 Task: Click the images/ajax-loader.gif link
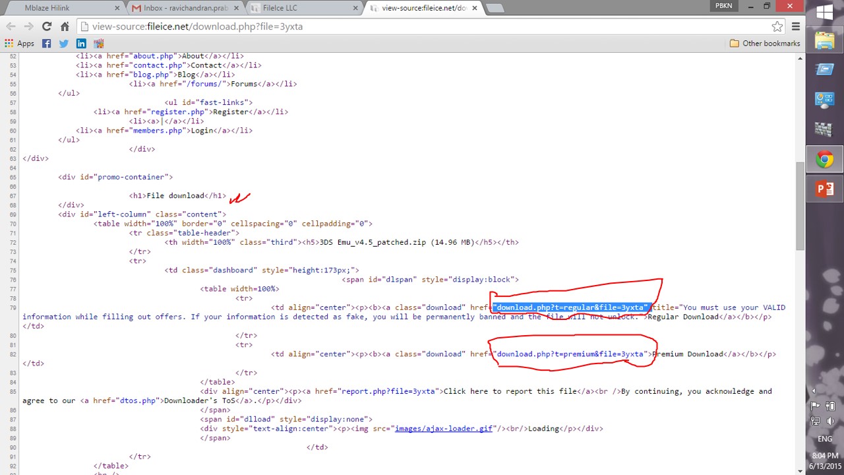(x=443, y=429)
